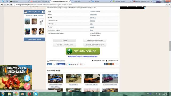Click the subscribe to news button
Image resolution: width=171 pixels, height=96 pixels.
point(34,39)
